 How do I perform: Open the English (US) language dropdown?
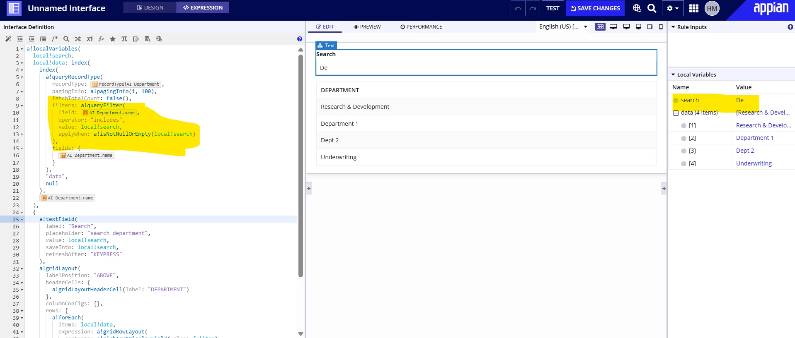[x=563, y=26]
